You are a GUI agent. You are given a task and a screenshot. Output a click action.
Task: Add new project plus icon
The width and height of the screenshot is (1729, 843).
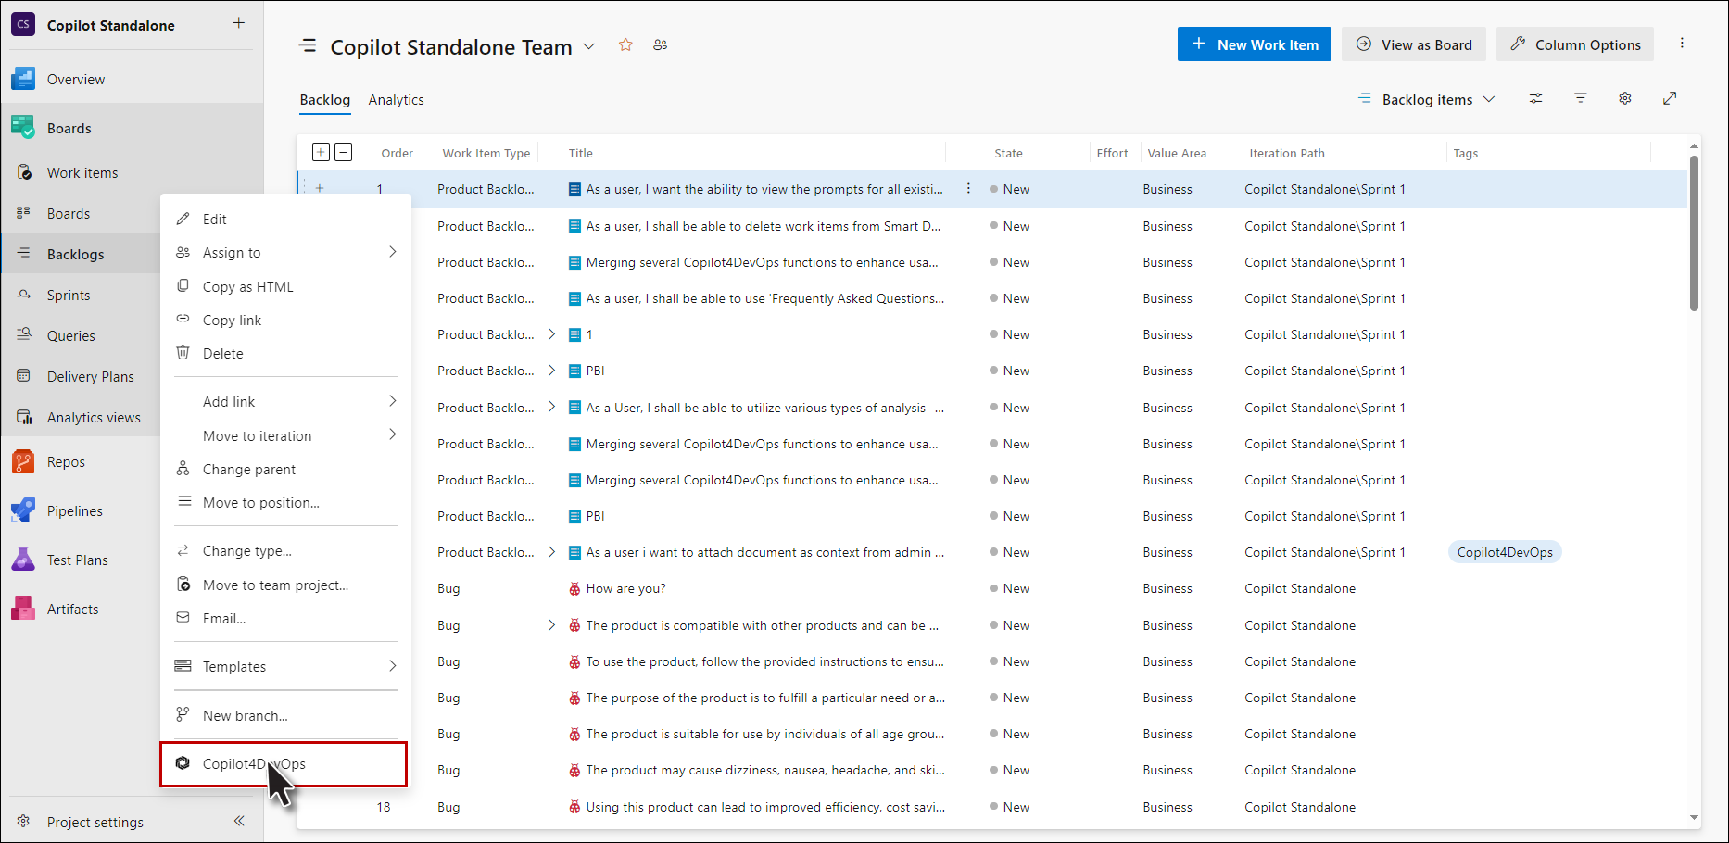click(239, 23)
